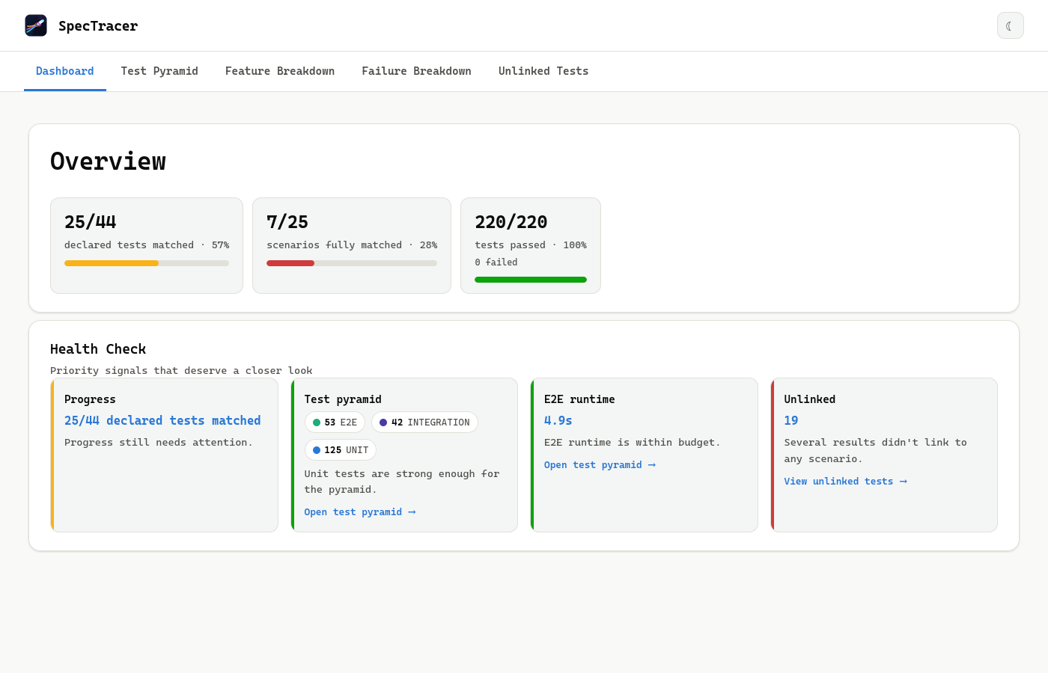Click the 42 INTEGRATION pyramid badge
Viewport: 1048px width, 673px height.
coord(424,422)
